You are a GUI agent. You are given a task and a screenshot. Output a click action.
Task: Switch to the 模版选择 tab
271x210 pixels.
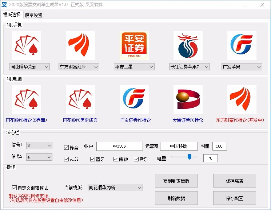[12, 15]
